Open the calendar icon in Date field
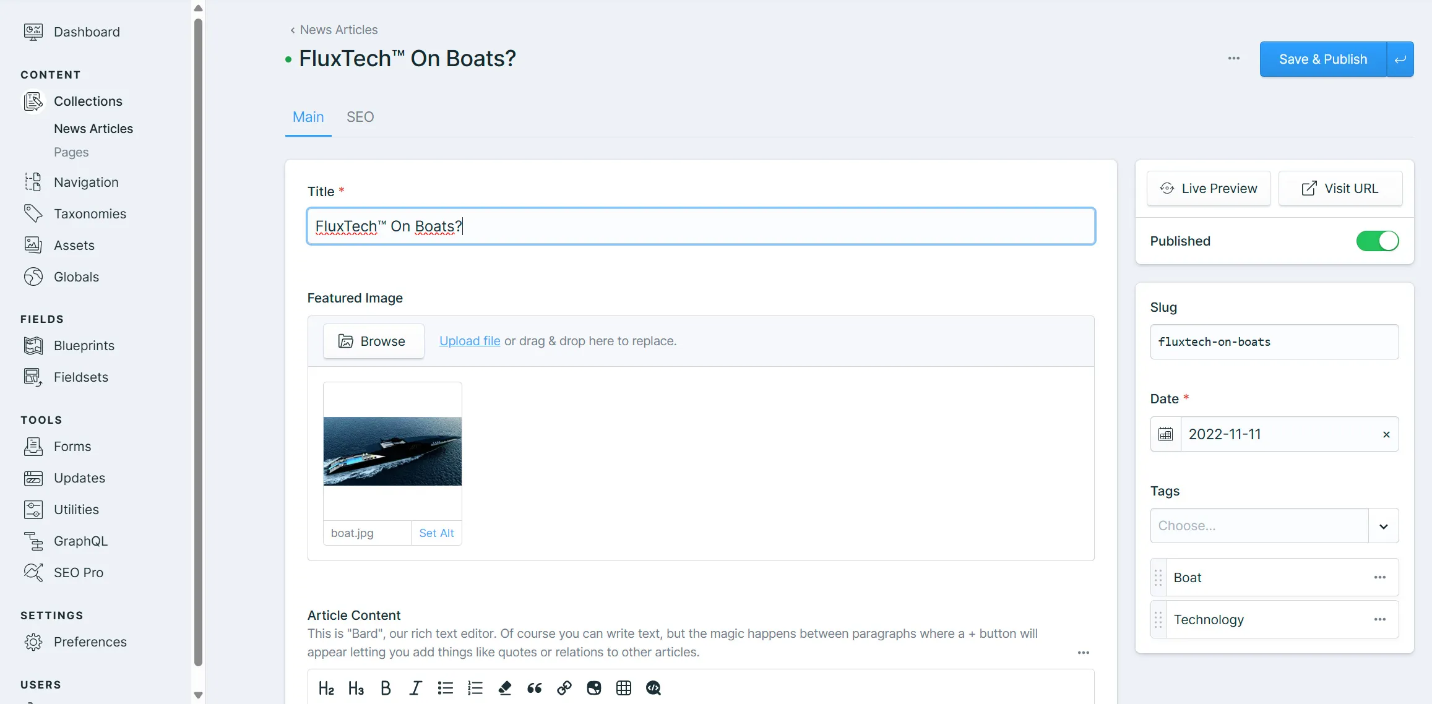This screenshot has height=704, width=1432. pos(1166,434)
